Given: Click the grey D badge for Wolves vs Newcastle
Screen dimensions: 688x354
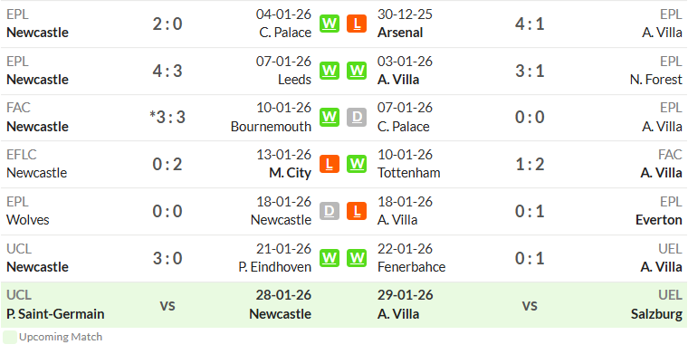Looking at the screenshot, I should click(x=330, y=212).
